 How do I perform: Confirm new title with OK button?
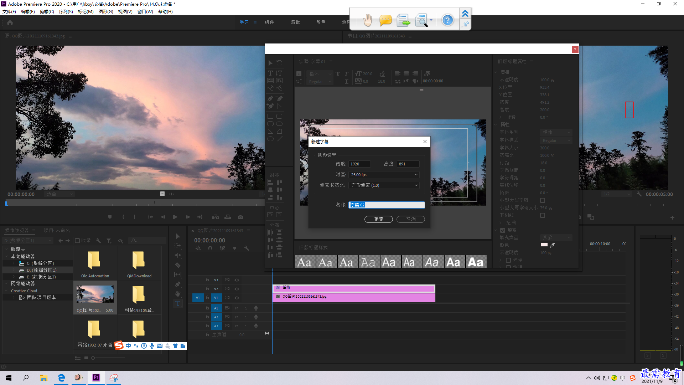point(378,219)
